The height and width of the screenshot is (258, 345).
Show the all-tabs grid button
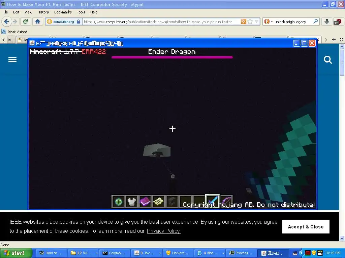342,40
